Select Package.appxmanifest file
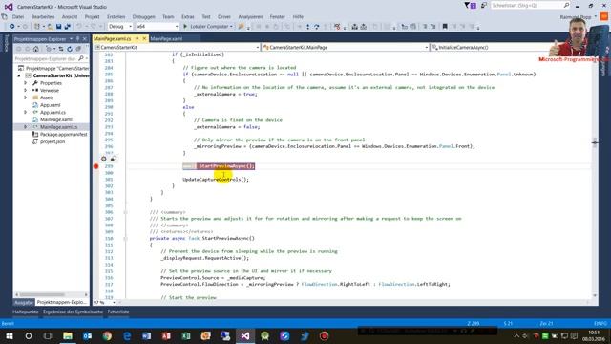This screenshot has width=611, height=344. point(63,134)
